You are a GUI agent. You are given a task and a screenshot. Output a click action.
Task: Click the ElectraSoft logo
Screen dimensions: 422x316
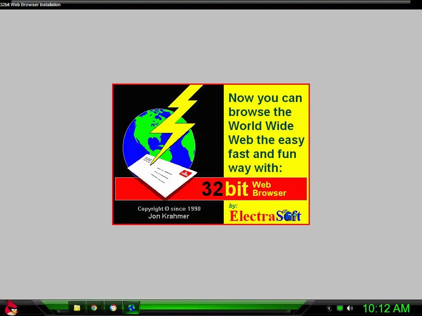(265, 216)
